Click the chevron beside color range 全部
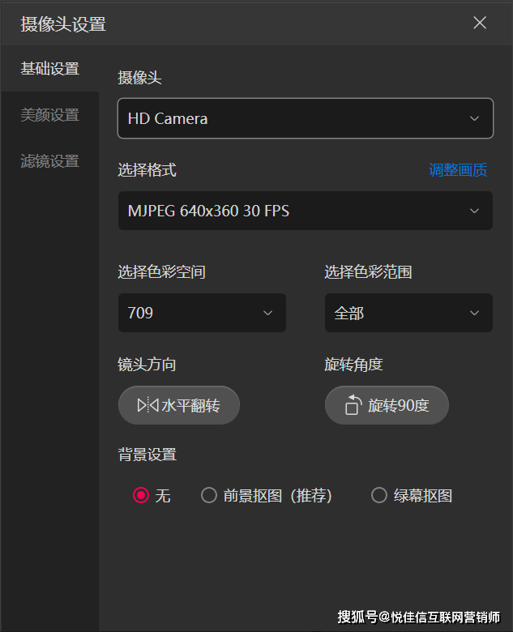 [x=475, y=313]
